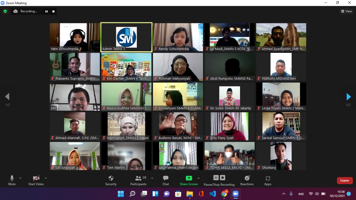356x200 pixels.
Task: Pause recording in the top recording indicator
Action: coord(46,11)
